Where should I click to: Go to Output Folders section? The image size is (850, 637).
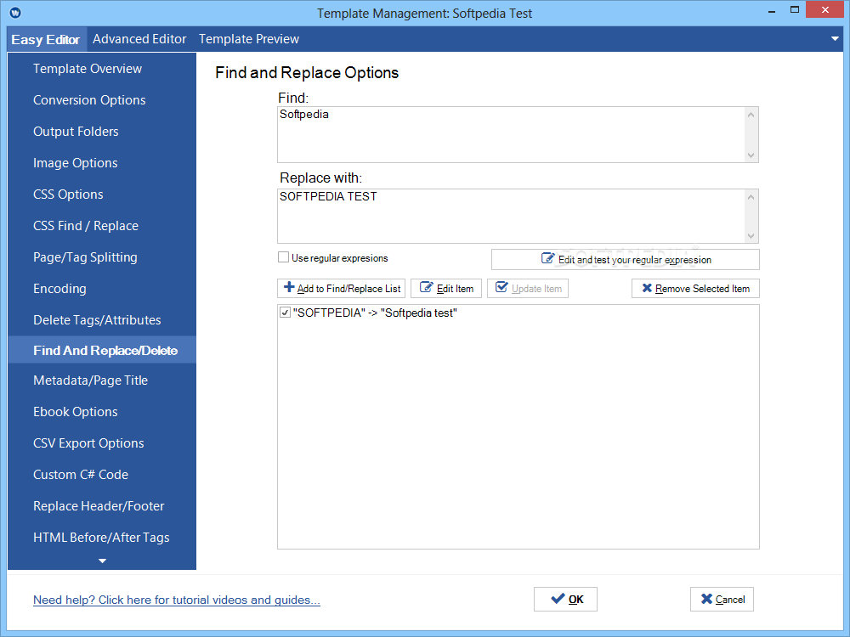click(x=102, y=132)
